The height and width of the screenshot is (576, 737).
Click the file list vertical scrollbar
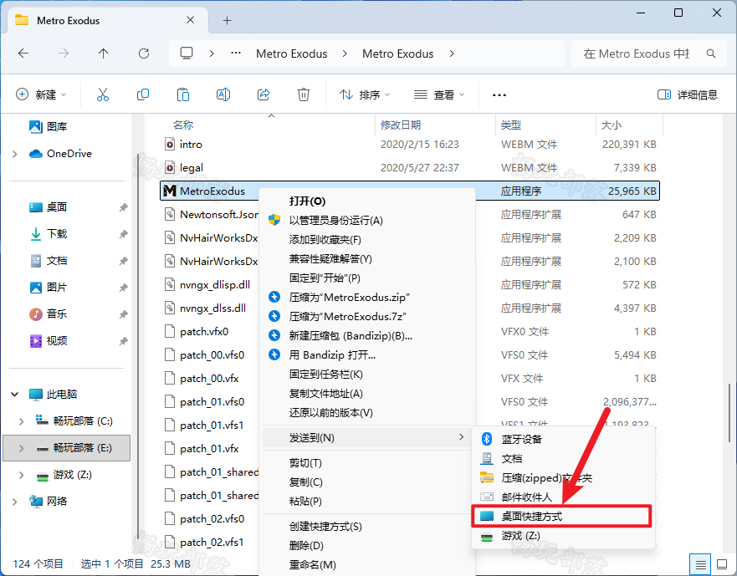729,412
